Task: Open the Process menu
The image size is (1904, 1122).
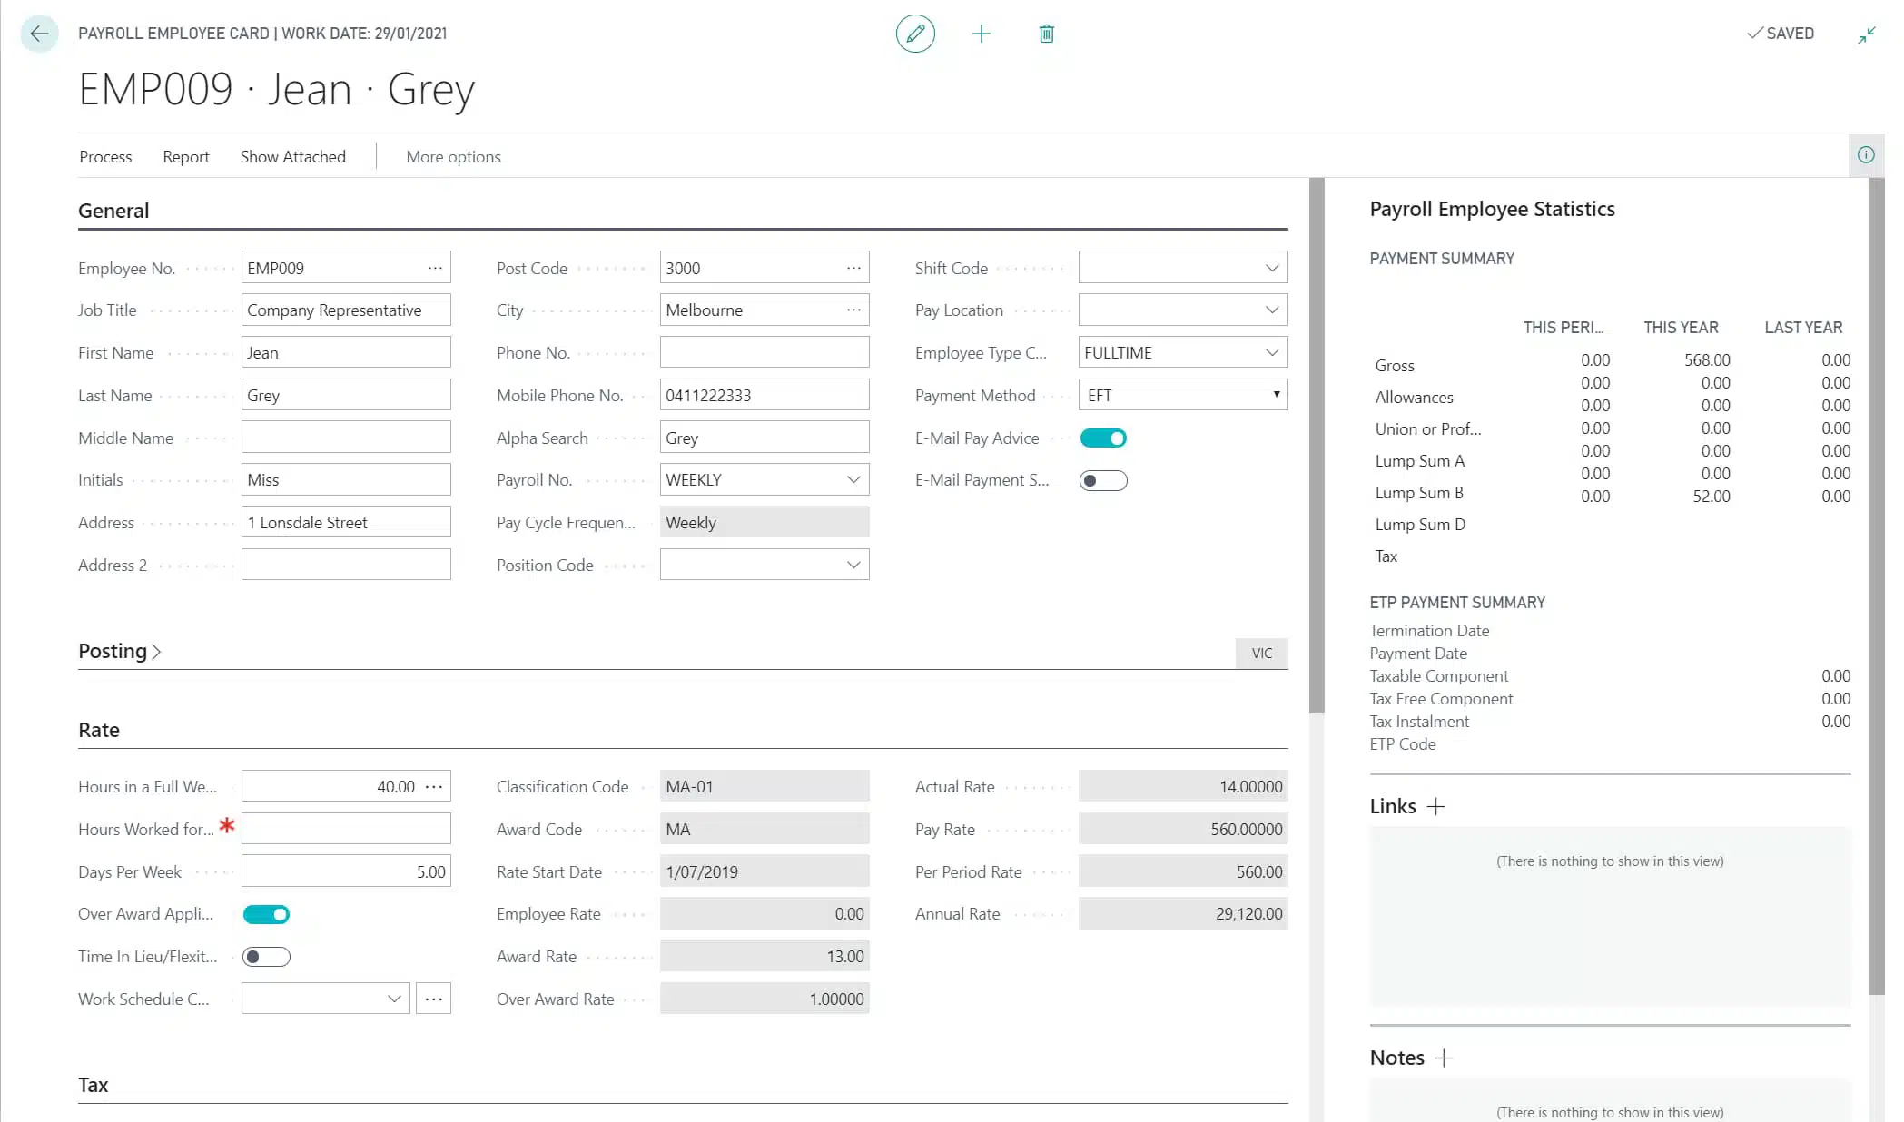Action: click(x=105, y=157)
